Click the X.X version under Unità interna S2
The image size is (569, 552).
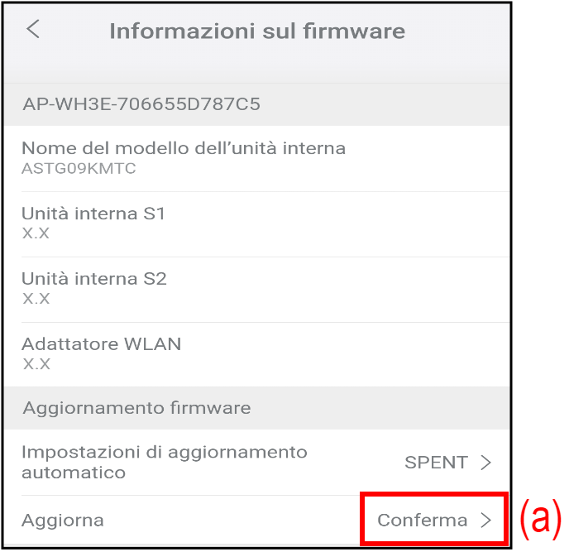(36, 299)
